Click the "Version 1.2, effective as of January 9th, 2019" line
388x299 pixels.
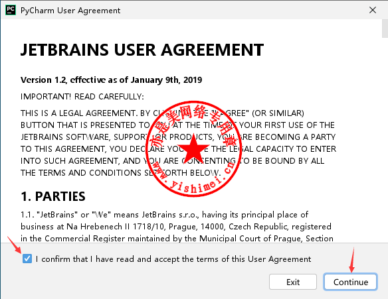[x=111, y=80]
